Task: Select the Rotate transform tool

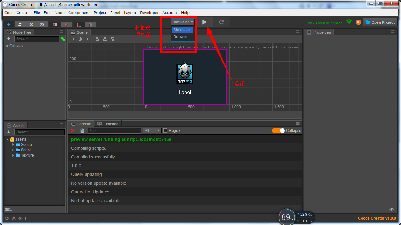Action: pos(20,24)
